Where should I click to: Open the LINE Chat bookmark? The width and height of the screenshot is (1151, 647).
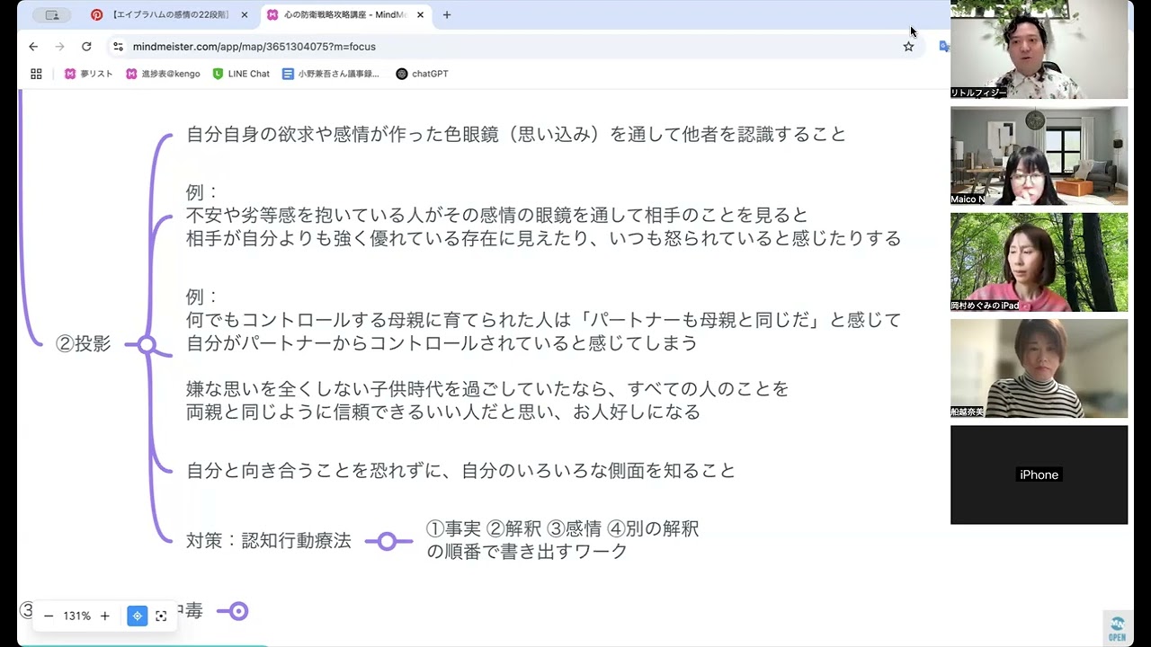coord(241,74)
